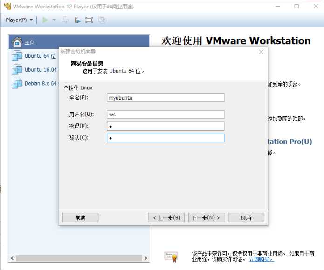
Task: Go back with the 上一步(B) button
Action: [166, 217]
